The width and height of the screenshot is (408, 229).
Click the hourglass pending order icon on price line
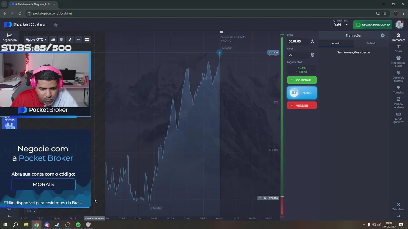click(260, 198)
